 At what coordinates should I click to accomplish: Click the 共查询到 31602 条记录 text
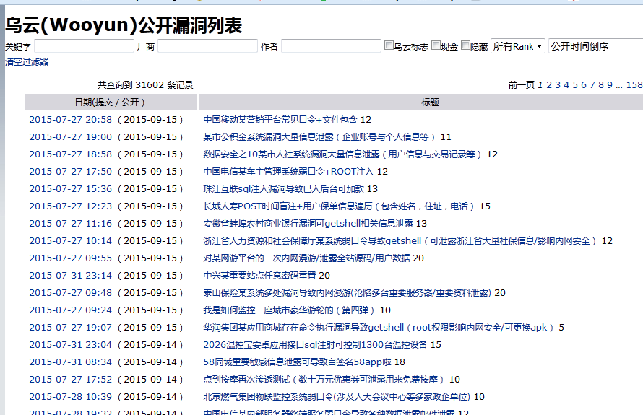pos(145,84)
